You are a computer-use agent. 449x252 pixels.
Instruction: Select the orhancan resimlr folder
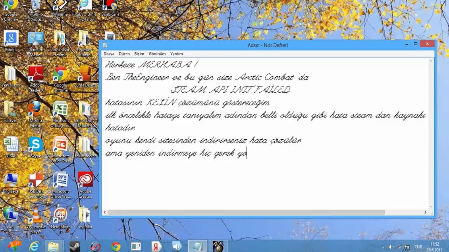[60, 44]
